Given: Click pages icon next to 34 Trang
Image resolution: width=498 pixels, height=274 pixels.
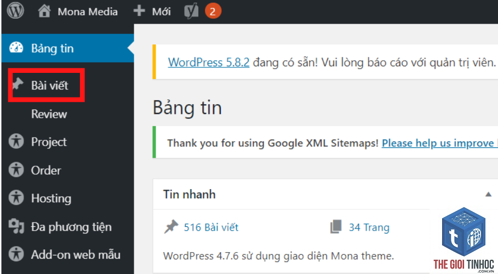Looking at the screenshot, I should (x=336, y=227).
